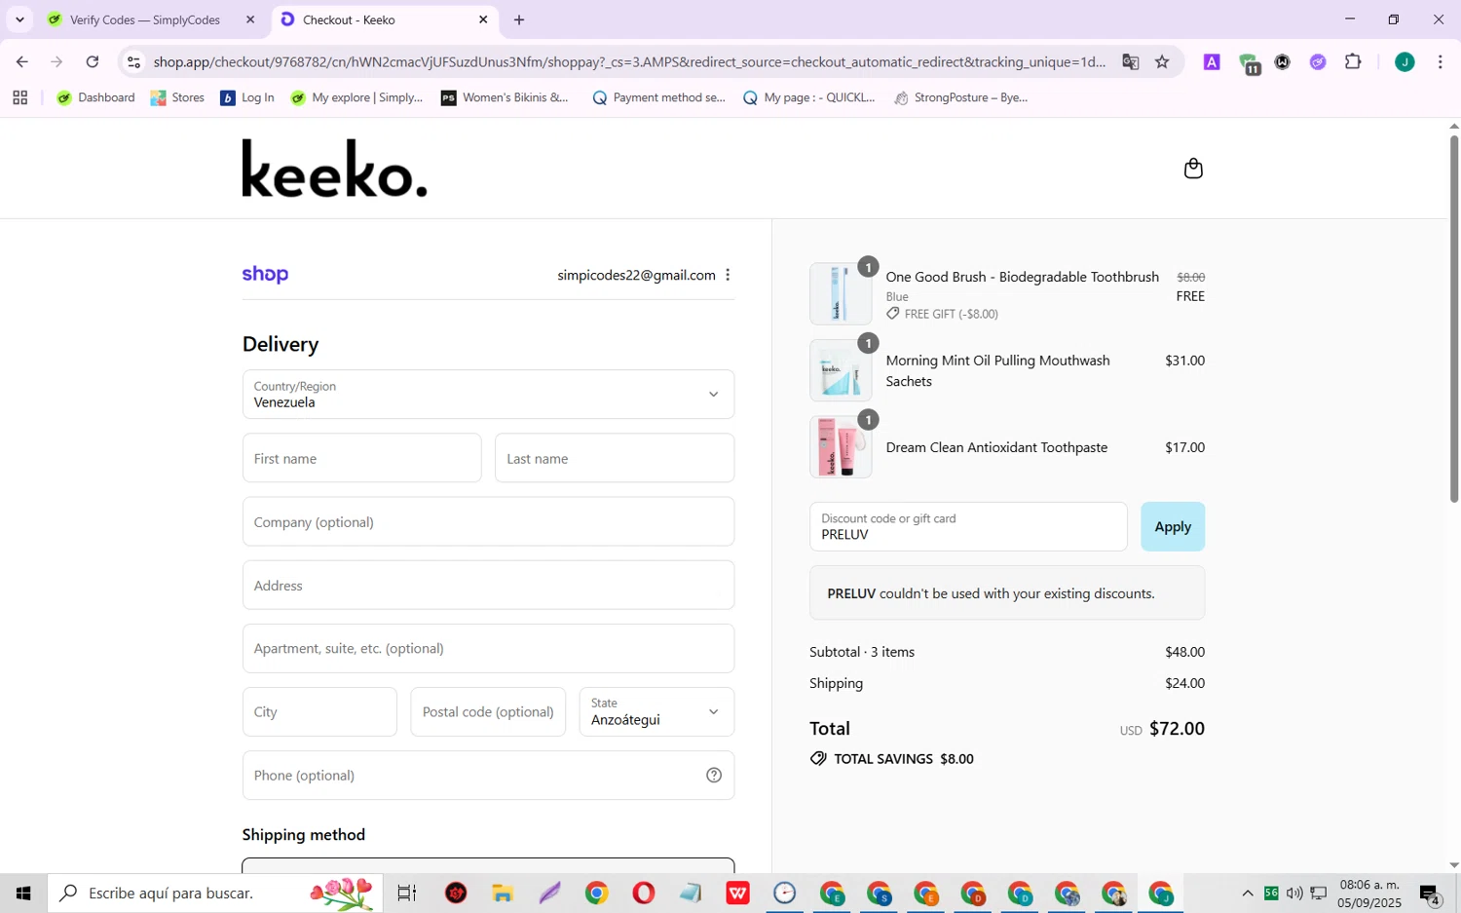
Task: Focus the First name field
Action: 361,458
